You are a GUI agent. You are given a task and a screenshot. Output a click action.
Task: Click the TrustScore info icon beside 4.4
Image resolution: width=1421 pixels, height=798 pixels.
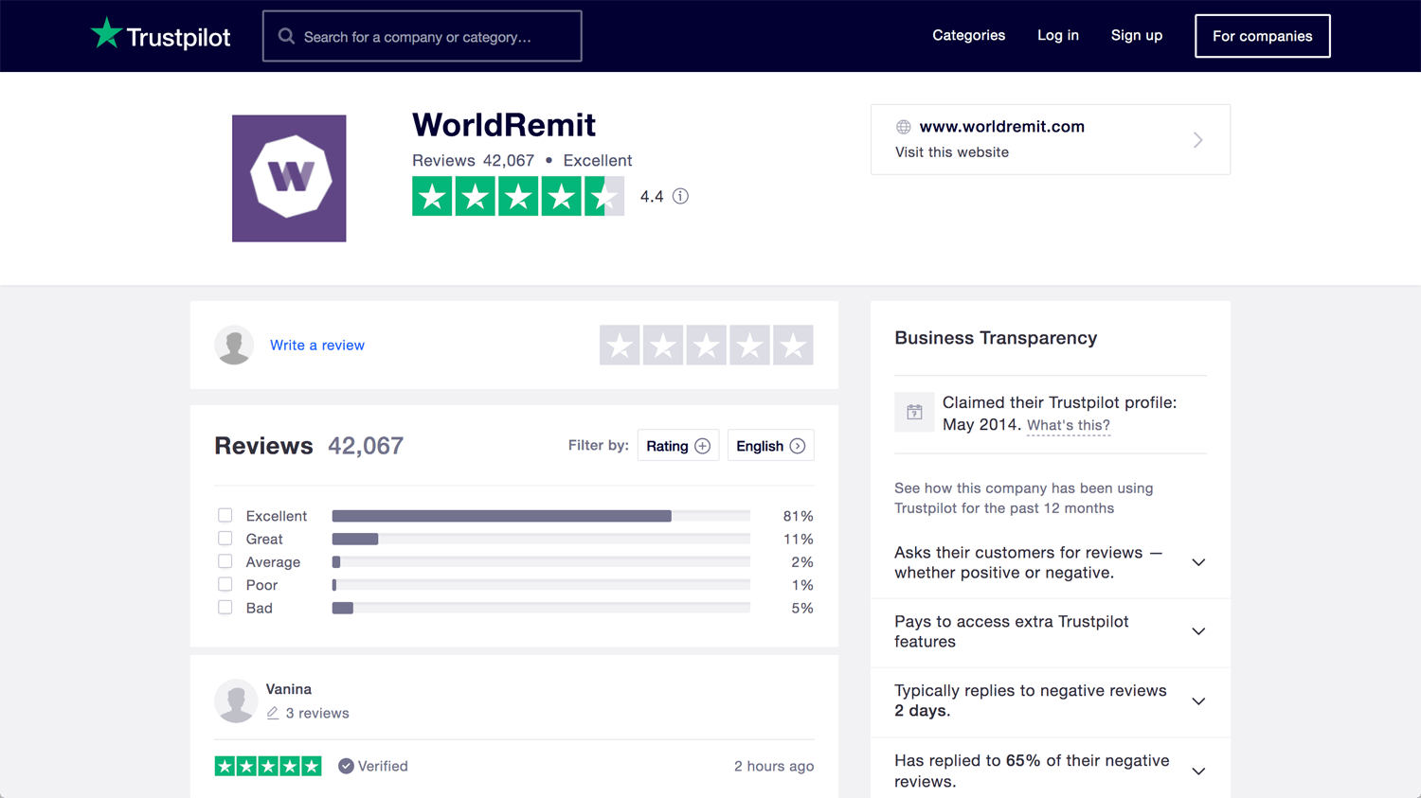click(x=680, y=196)
